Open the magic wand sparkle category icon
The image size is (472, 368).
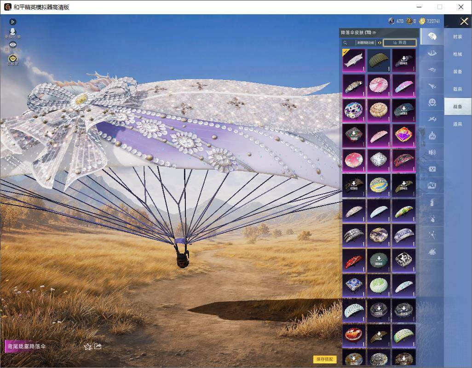point(432,235)
